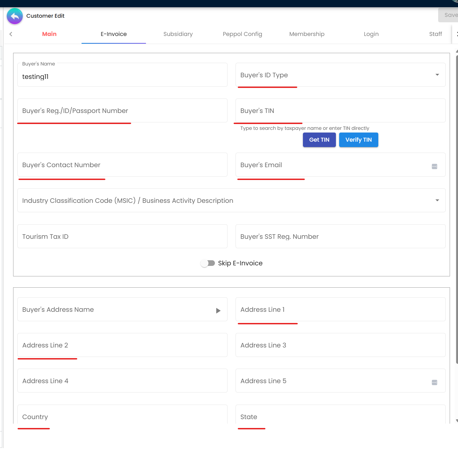Open the Buyer's ID Type dropdown
Viewport: 458px width, 458px height.
click(x=437, y=75)
